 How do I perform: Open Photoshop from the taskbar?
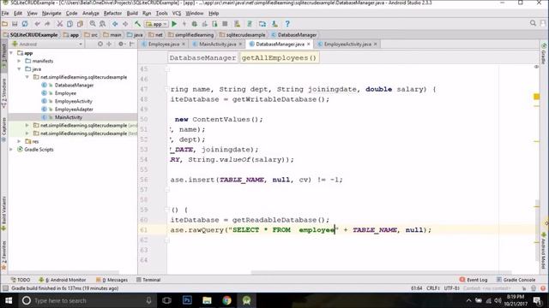[x=187, y=300]
